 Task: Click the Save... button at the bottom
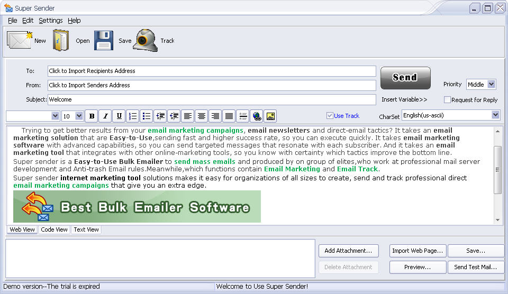(476, 251)
